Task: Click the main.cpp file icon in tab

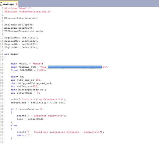Action: coord(2,4)
